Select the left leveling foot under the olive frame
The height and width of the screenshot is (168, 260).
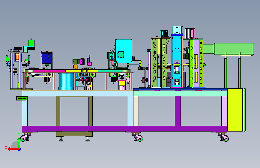point(61,139)
